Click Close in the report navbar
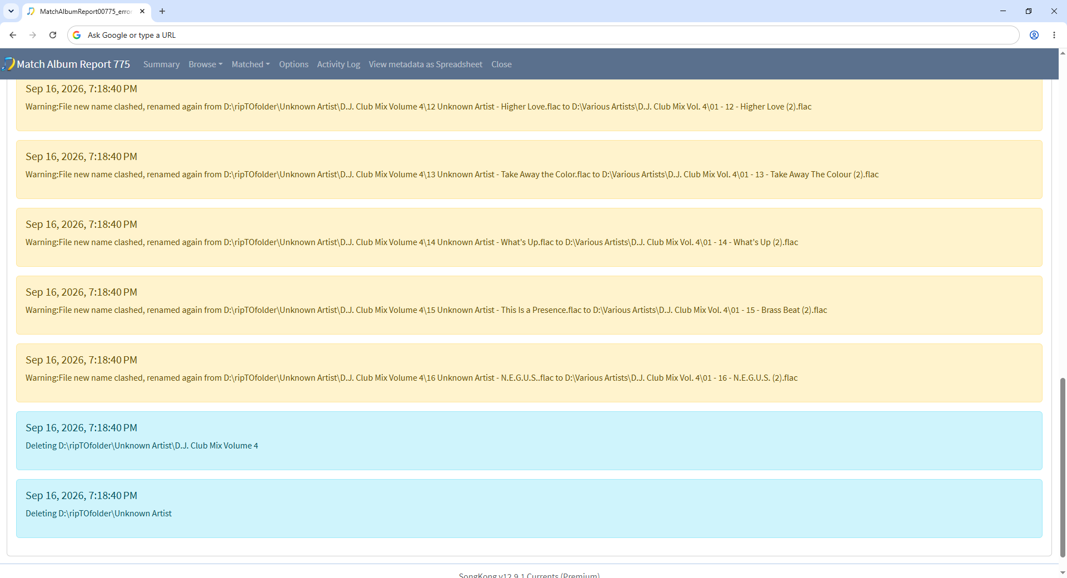1067x578 pixels. [x=501, y=64]
